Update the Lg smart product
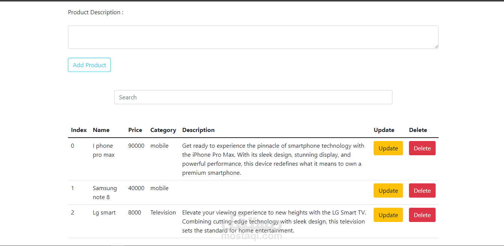 pos(388,215)
